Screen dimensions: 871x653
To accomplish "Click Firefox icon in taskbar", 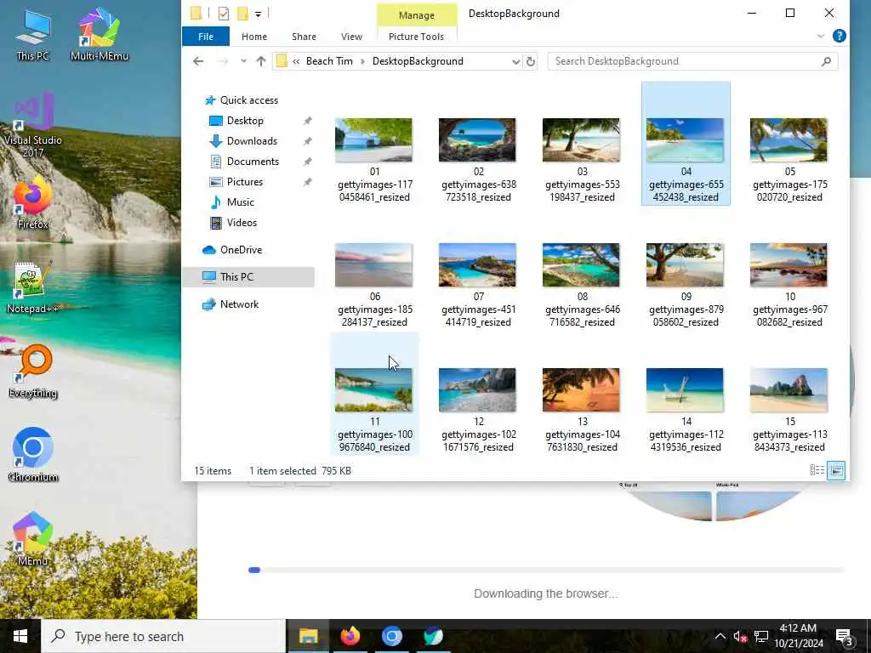I will [x=350, y=636].
